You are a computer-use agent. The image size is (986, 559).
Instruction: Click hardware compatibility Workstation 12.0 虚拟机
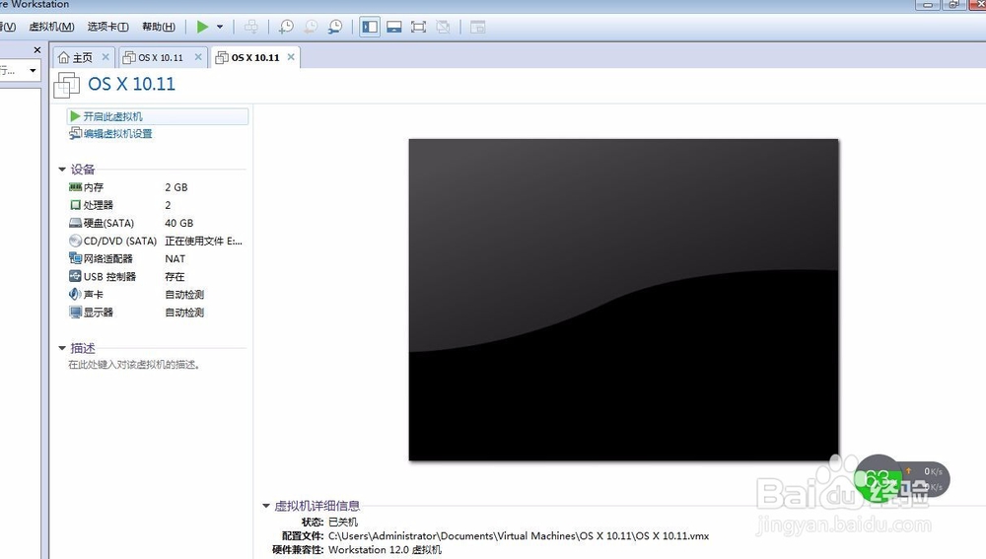coord(385,549)
